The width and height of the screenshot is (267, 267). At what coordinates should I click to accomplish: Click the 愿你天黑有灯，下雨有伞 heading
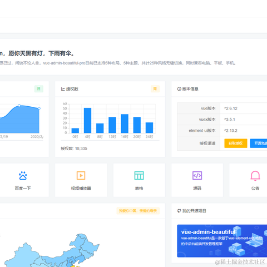tap(42, 53)
